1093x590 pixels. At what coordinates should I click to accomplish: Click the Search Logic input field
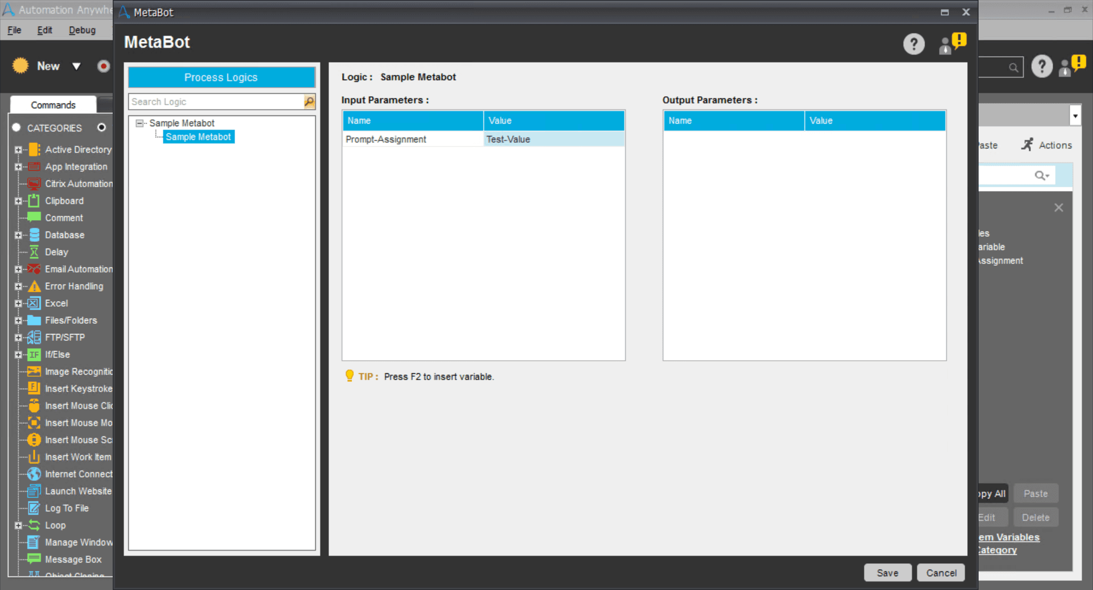click(216, 102)
